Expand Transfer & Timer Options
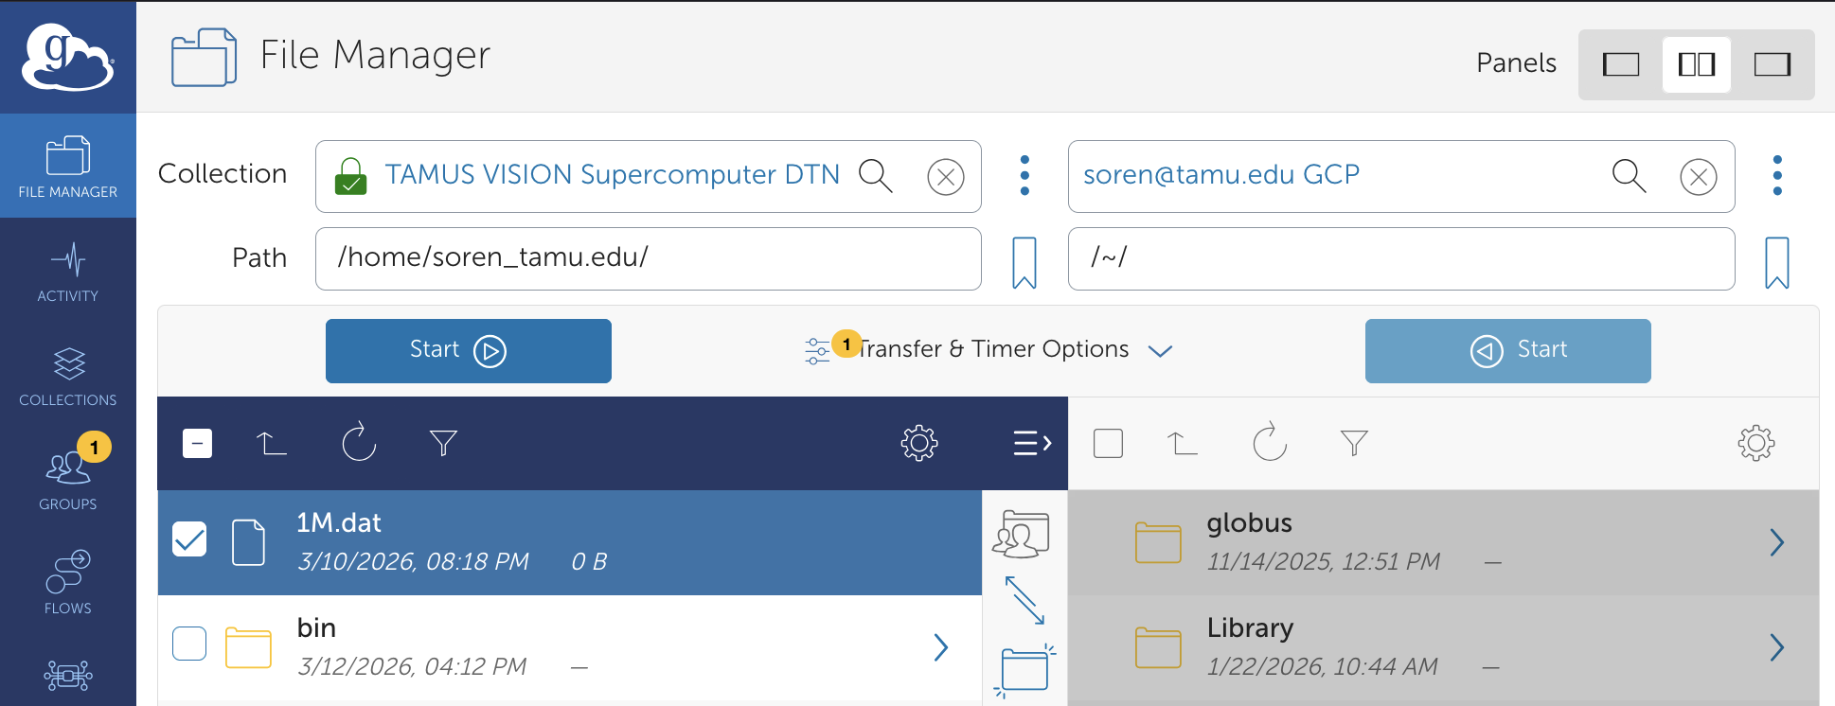The height and width of the screenshot is (706, 1835). [x=989, y=350]
